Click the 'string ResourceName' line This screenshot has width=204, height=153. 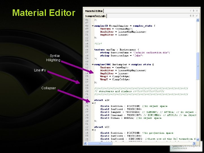[x=135, y=53]
